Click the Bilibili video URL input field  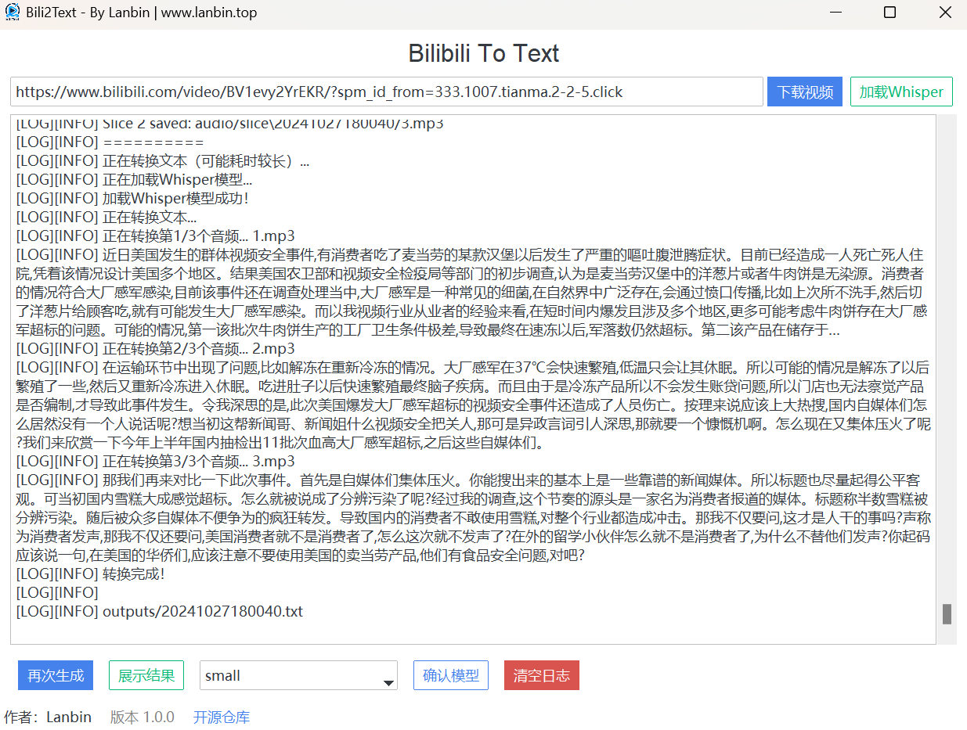(386, 92)
